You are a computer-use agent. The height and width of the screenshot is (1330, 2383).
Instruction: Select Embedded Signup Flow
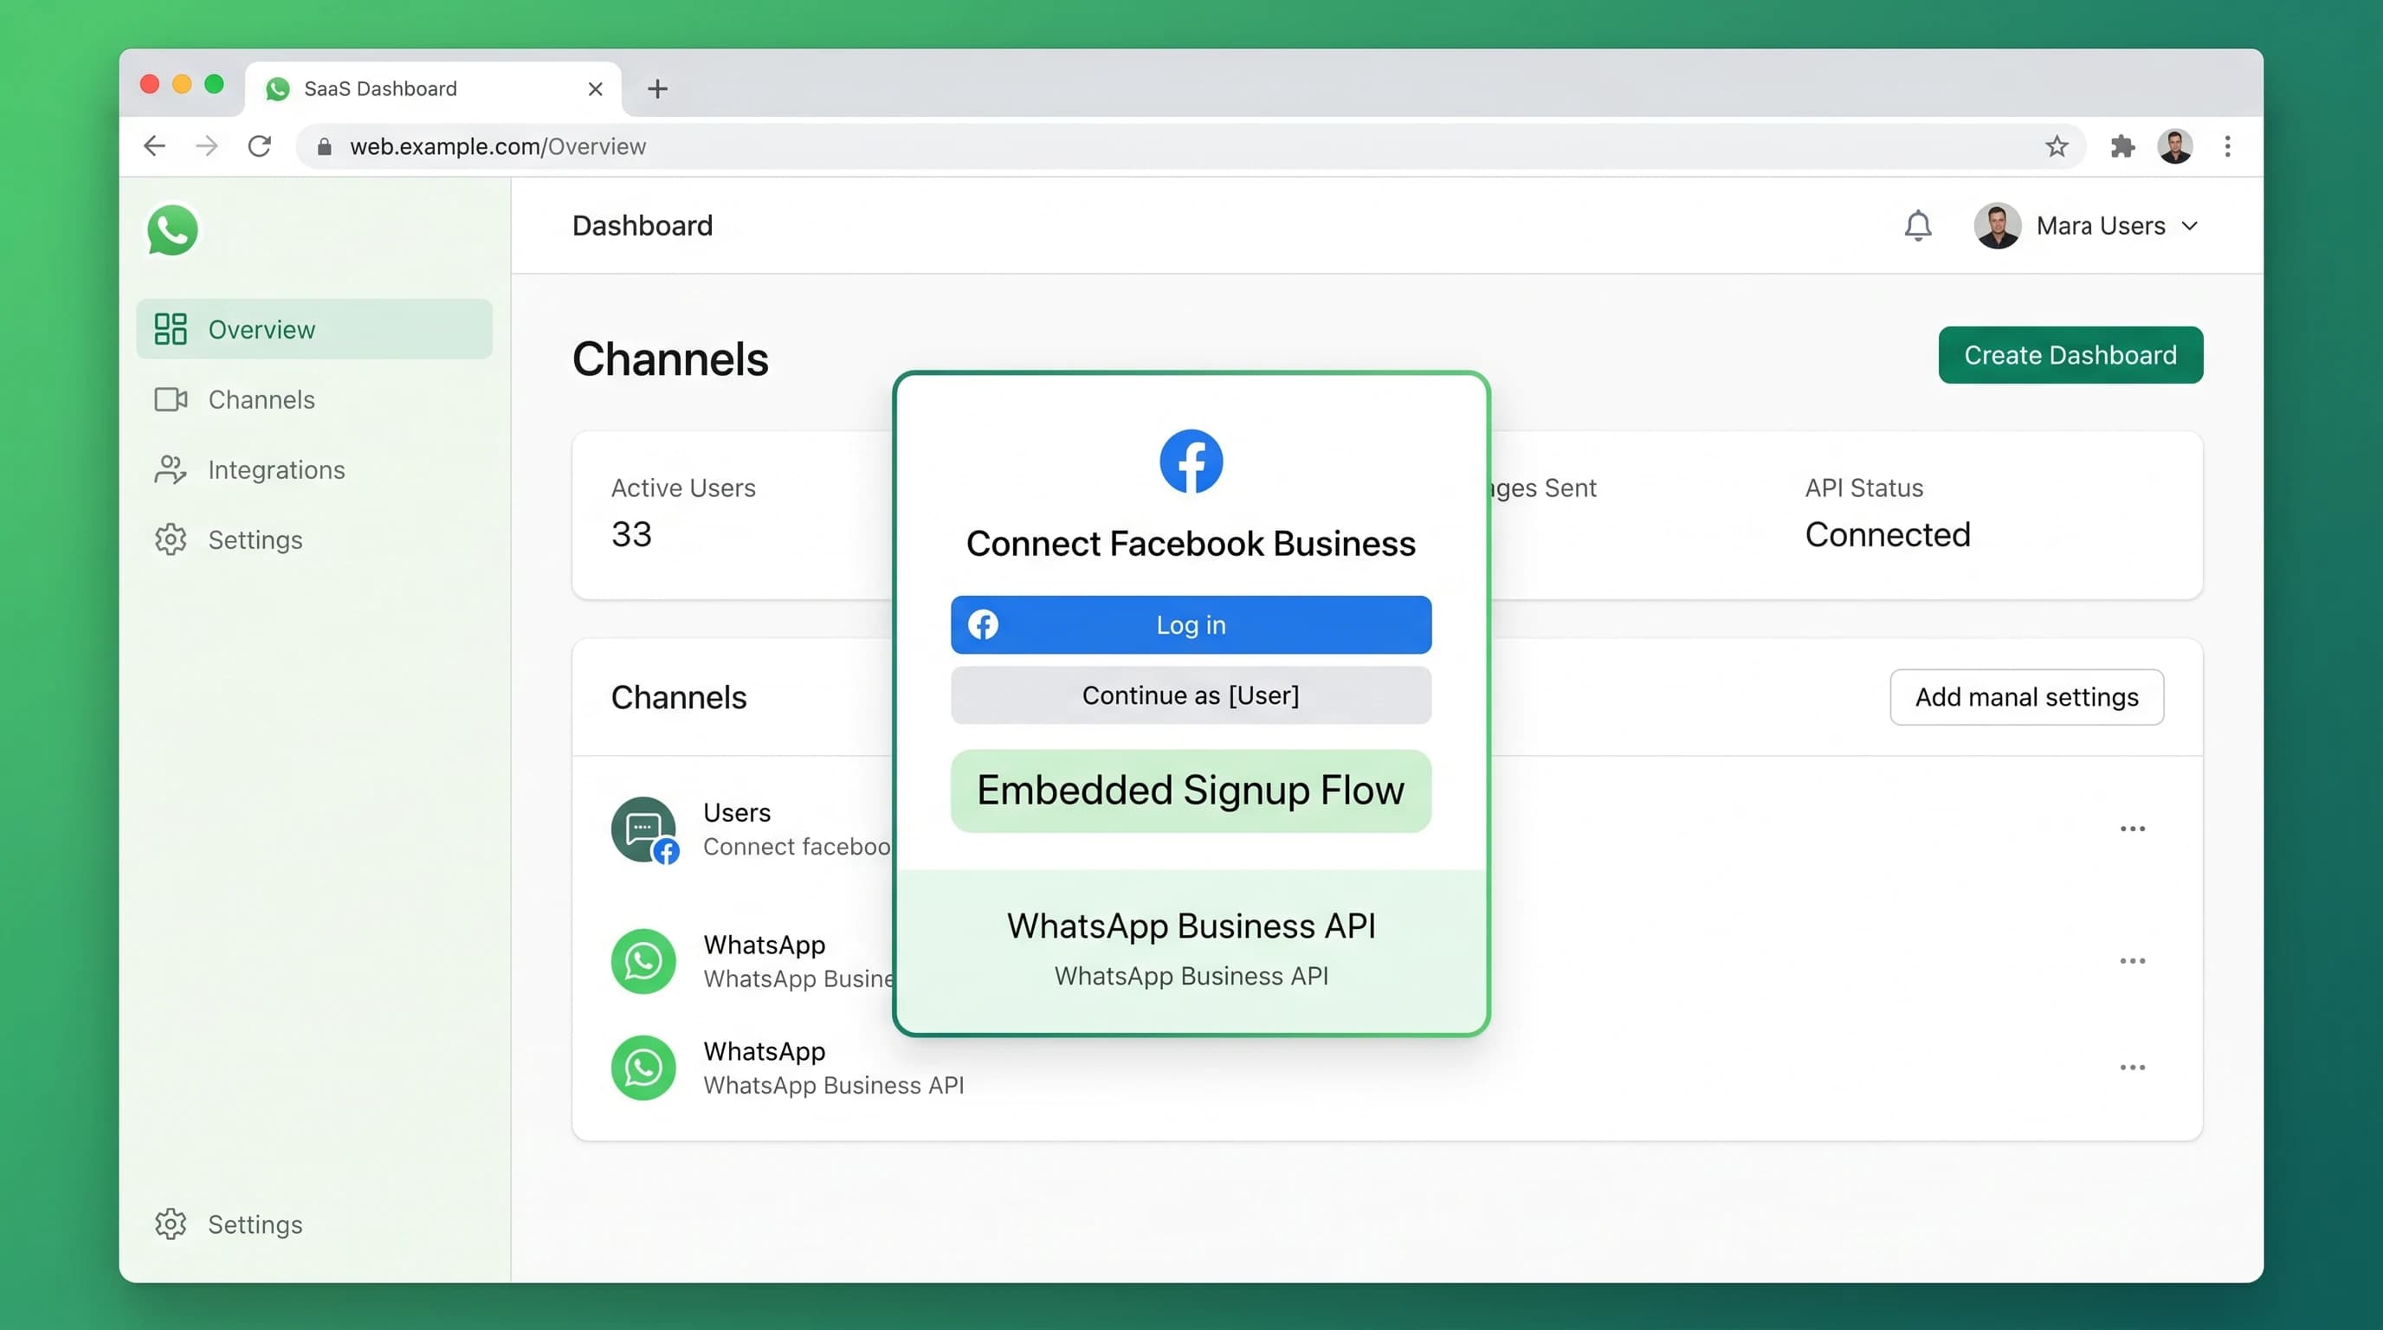point(1191,791)
